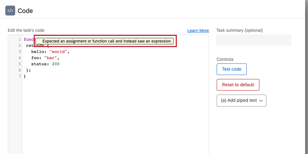Click the foo key in the code

point(35,58)
